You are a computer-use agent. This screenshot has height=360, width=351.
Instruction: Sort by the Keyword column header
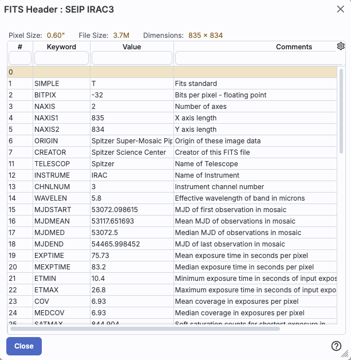[61, 47]
